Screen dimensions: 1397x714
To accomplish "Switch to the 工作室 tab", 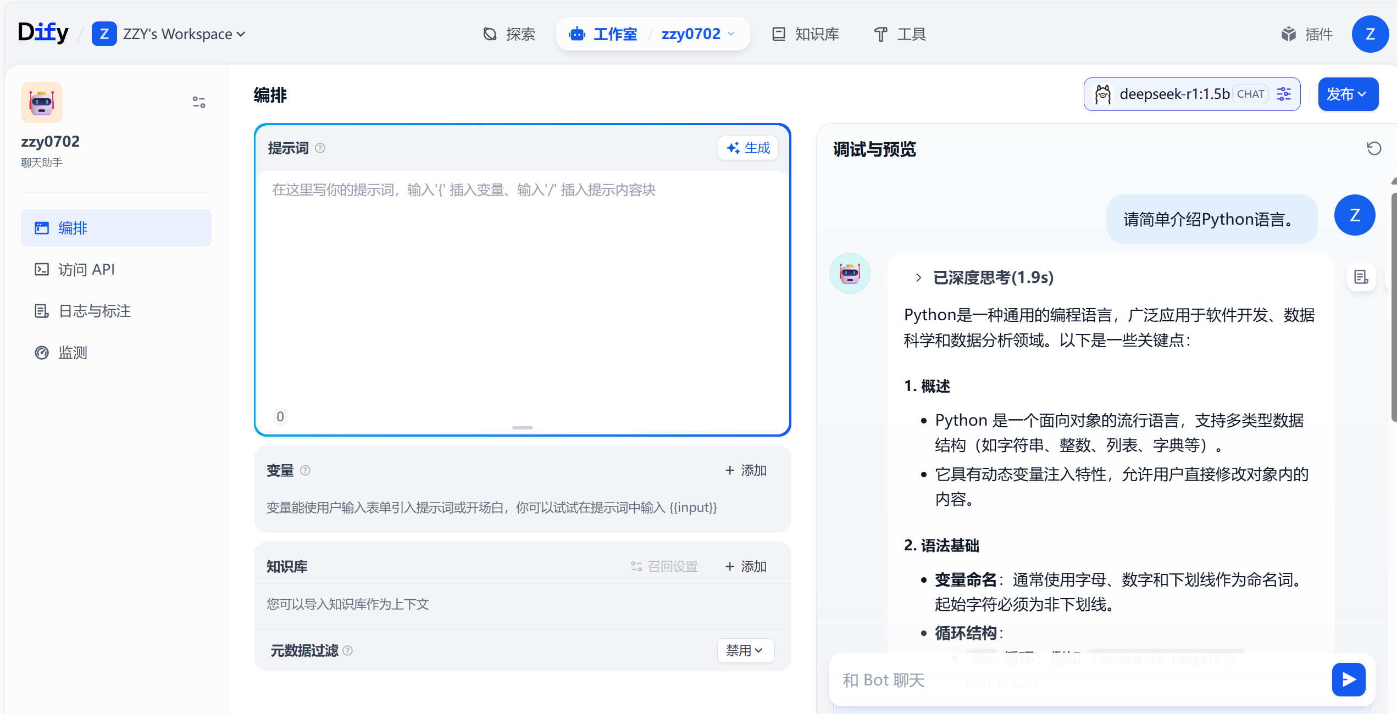I will tap(615, 34).
